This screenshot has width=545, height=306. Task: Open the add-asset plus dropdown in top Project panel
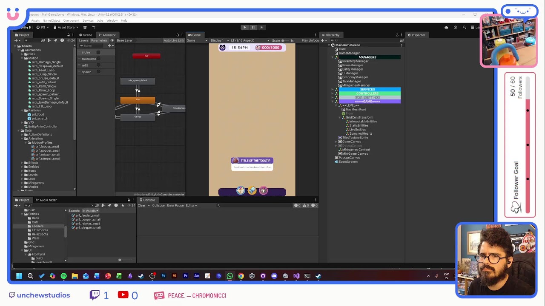click(17, 40)
